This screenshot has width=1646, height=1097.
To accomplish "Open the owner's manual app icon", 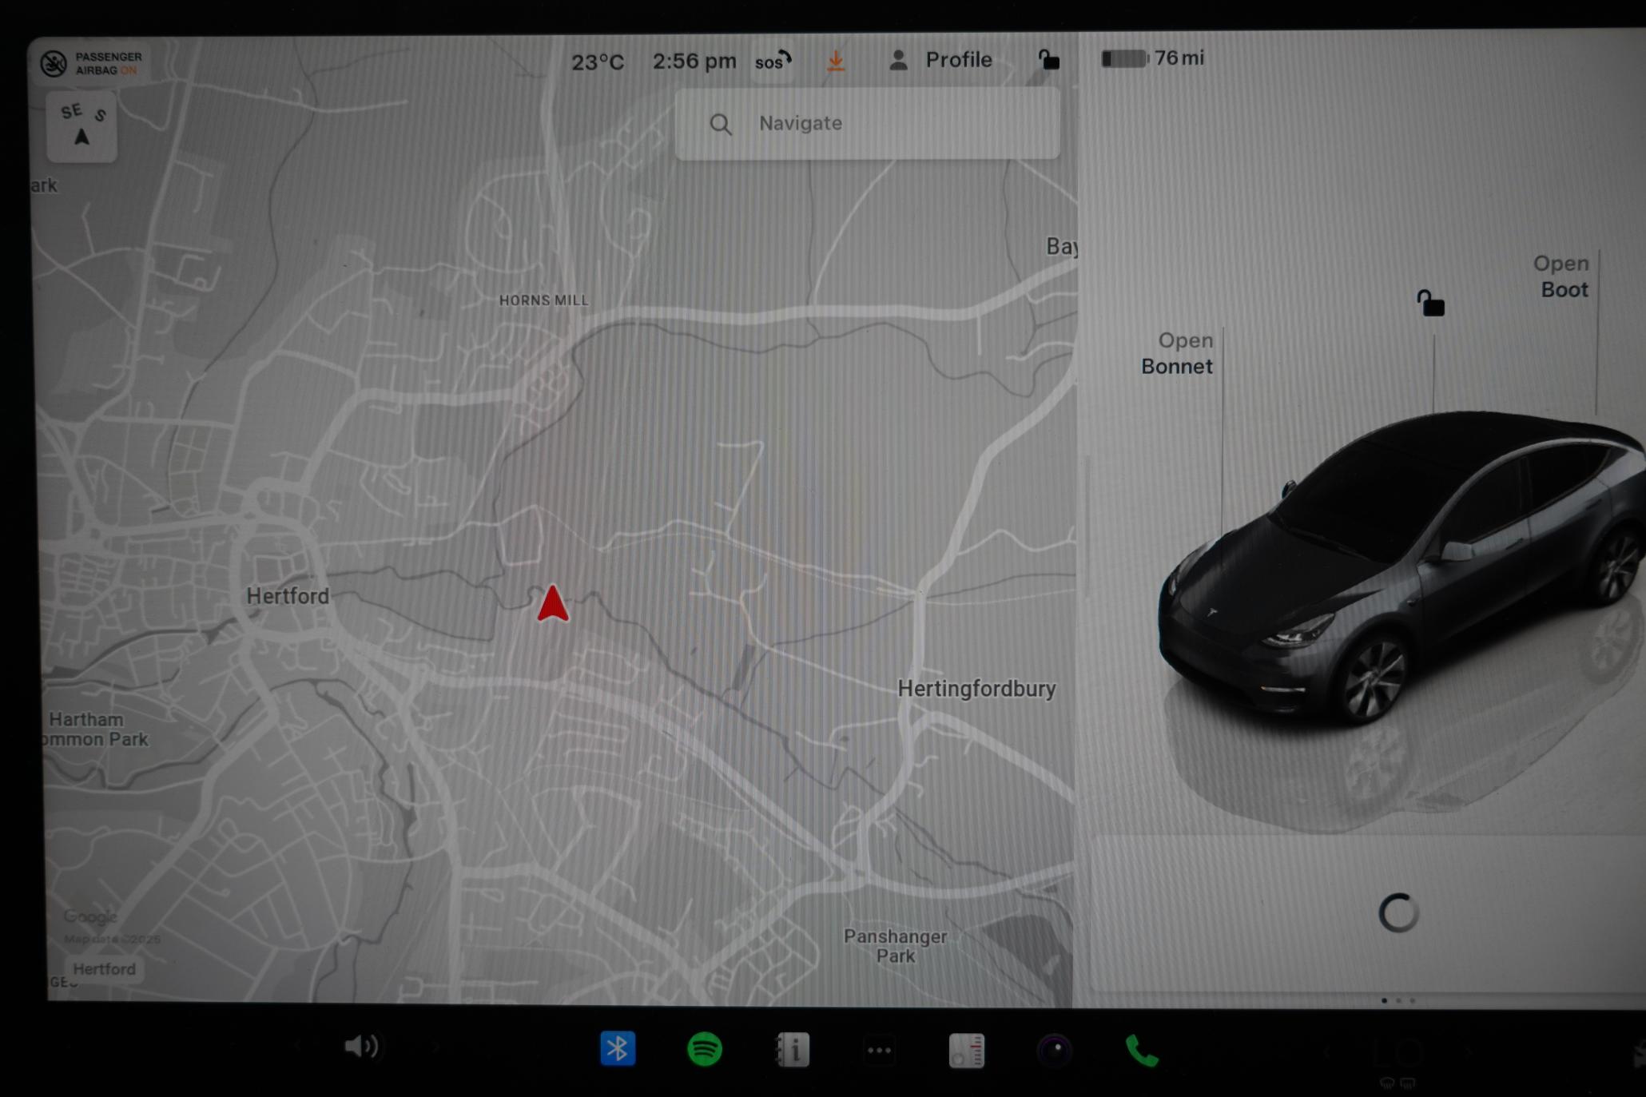I will pos(793,1050).
